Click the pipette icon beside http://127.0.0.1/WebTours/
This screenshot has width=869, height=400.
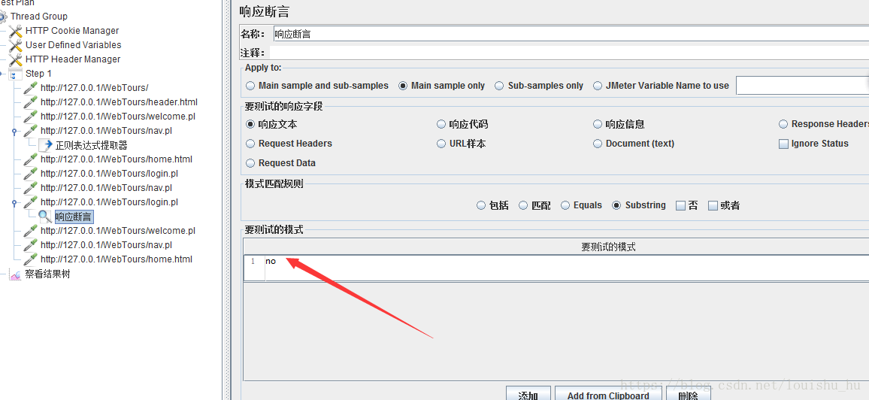(x=31, y=87)
